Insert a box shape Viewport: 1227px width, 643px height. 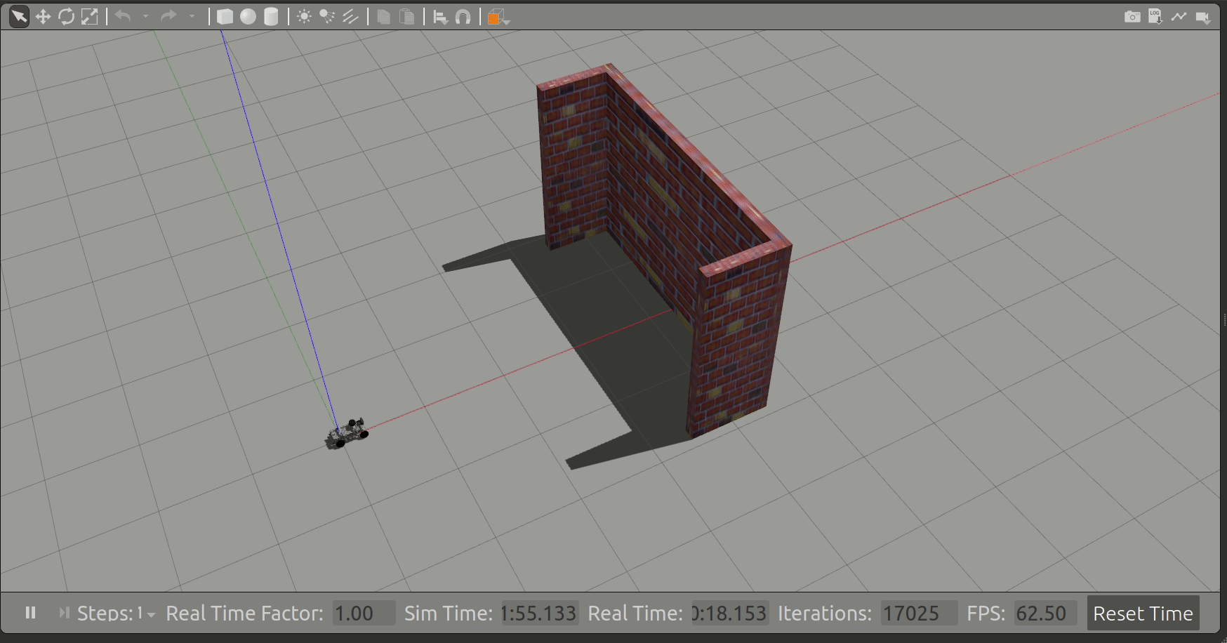(225, 17)
